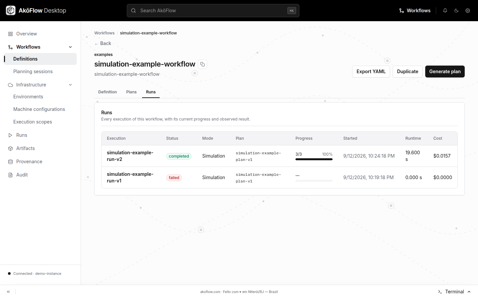This screenshot has height=298, width=478.
Task: Collapse the Infrastructure sidebar group
Action: tap(70, 85)
